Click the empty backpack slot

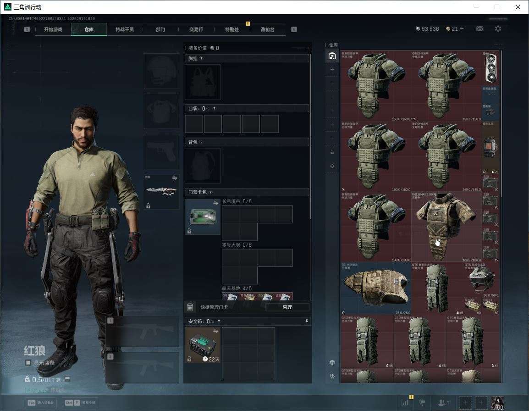203,166
